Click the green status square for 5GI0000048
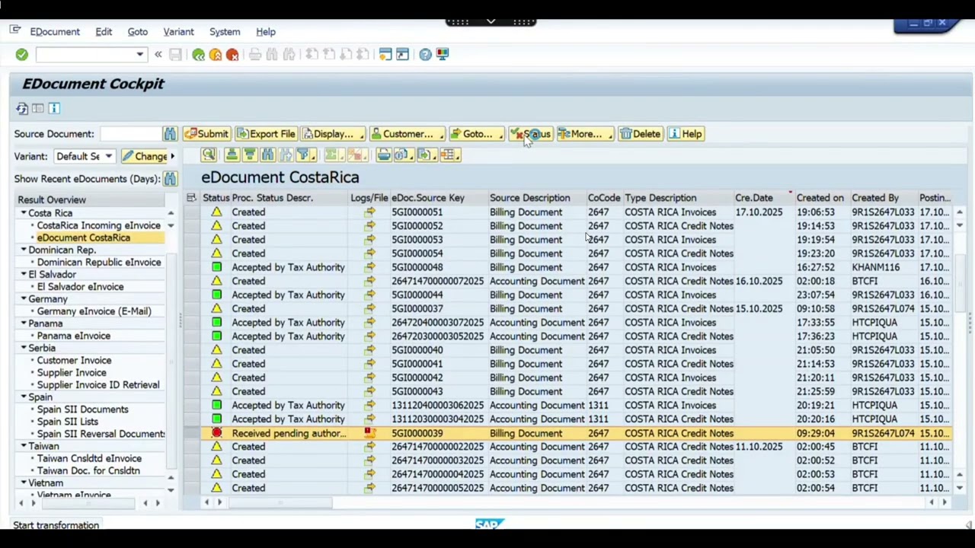The image size is (975, 548). tap(217, 267)
